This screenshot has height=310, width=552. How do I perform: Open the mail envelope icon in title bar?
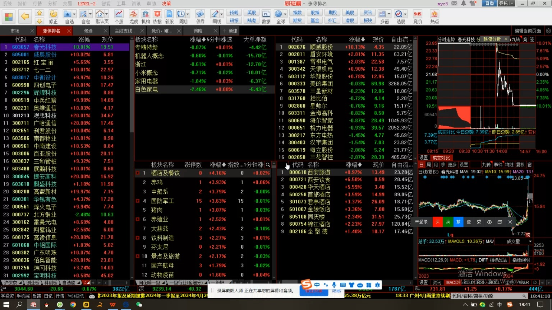[454, 3]
